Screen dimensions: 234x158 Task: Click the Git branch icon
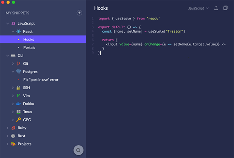pyautogui.click(x=18, y=63)
